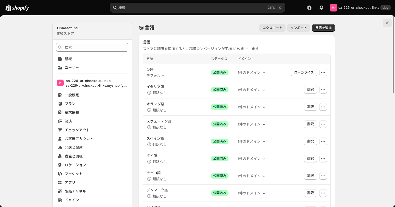
Task: Expand the スウェーデン語 row domain dropdown
Action: (x=252, y=124)
